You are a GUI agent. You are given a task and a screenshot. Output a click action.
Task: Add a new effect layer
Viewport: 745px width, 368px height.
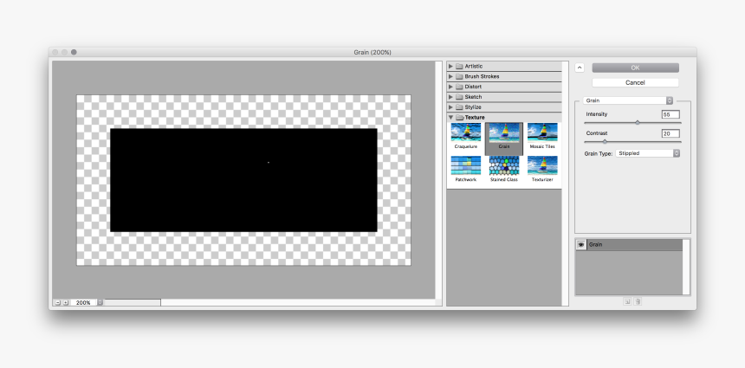[x=627, y=301]
